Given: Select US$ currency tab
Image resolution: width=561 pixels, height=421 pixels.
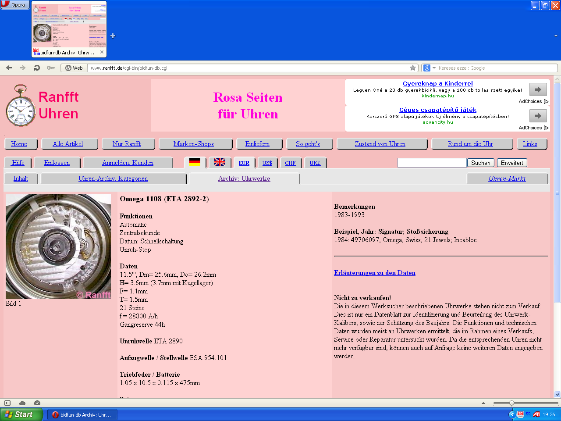Looking at the screenshot, I should pyautogui.click(x=267, y=163).
